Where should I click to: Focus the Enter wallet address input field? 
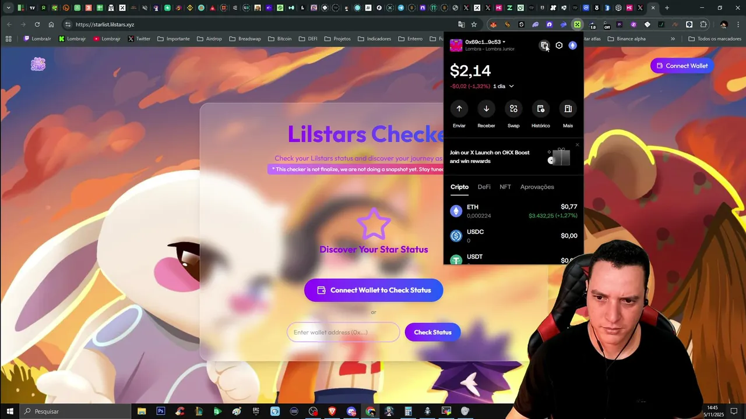pyautogui.click(x=343, y=332)
